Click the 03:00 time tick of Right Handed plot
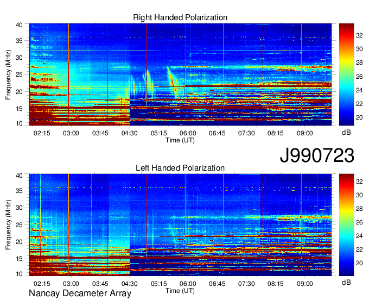The width and height of the screenshot is (369, 300). pos(71,133)
